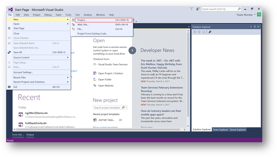Click the feedback icon beside Quick Launch
This screenshot has height=157, width=277.
point(198,9)
